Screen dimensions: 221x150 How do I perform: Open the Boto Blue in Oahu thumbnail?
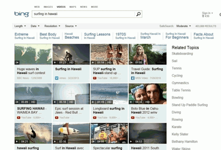click(x=148, y=94)
